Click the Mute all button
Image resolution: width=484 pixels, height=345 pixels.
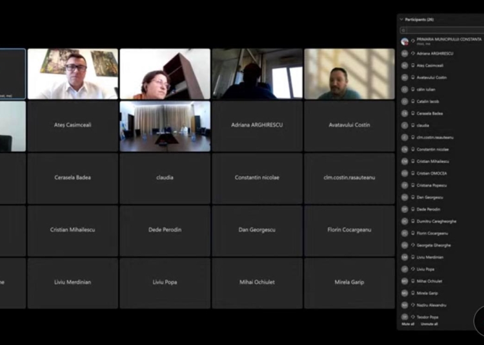tap(408, 324)
